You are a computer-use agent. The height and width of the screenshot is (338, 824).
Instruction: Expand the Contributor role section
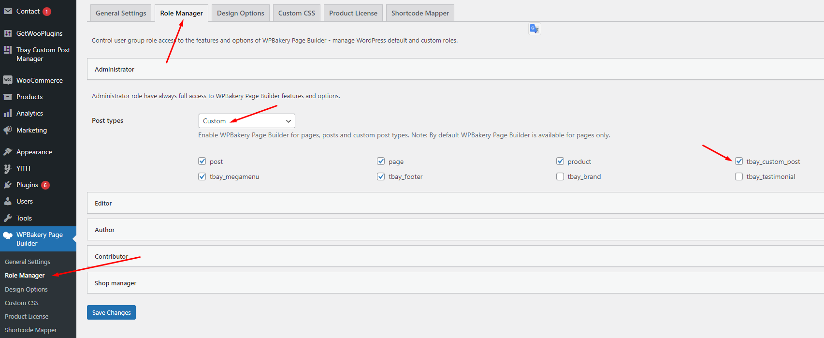click(455, 256)
